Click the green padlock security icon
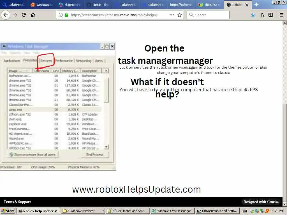287x215 pixels. (66, 15)
